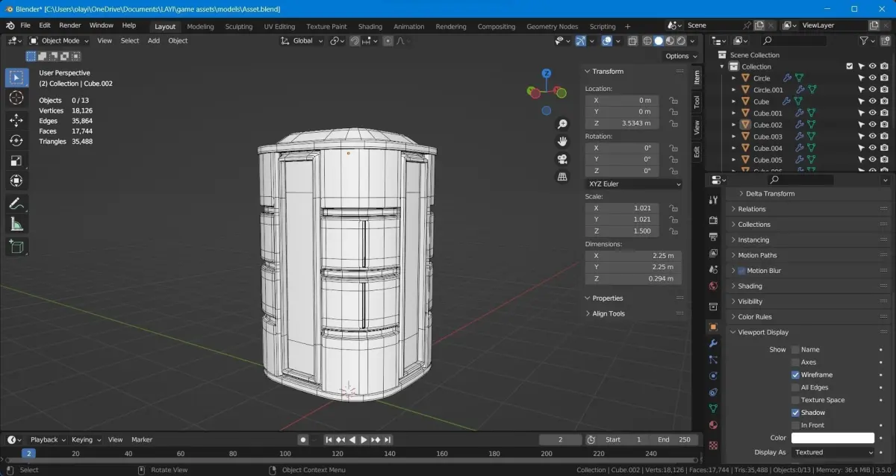896x476 pixels.
Task: Open the Output properties tab
Action: [x=713, y=237]
